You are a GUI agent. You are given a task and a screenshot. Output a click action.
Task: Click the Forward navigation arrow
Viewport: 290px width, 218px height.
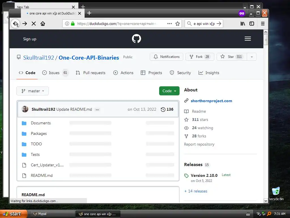tap(25, 24)
